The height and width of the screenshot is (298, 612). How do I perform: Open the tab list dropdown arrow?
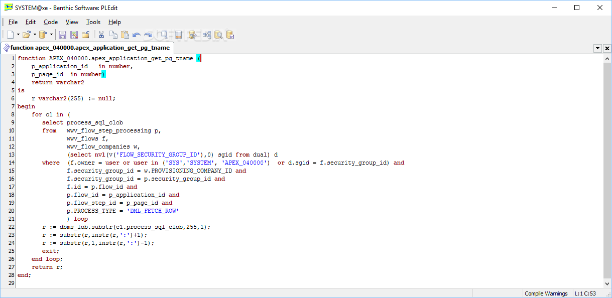(x=598, y=49)
